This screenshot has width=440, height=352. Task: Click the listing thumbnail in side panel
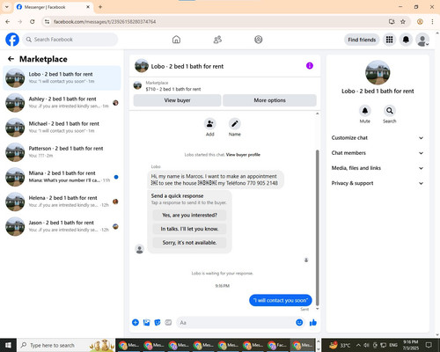(378, 72)
